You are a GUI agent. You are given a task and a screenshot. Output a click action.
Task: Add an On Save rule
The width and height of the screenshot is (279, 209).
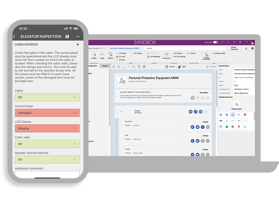click(121, 60)
